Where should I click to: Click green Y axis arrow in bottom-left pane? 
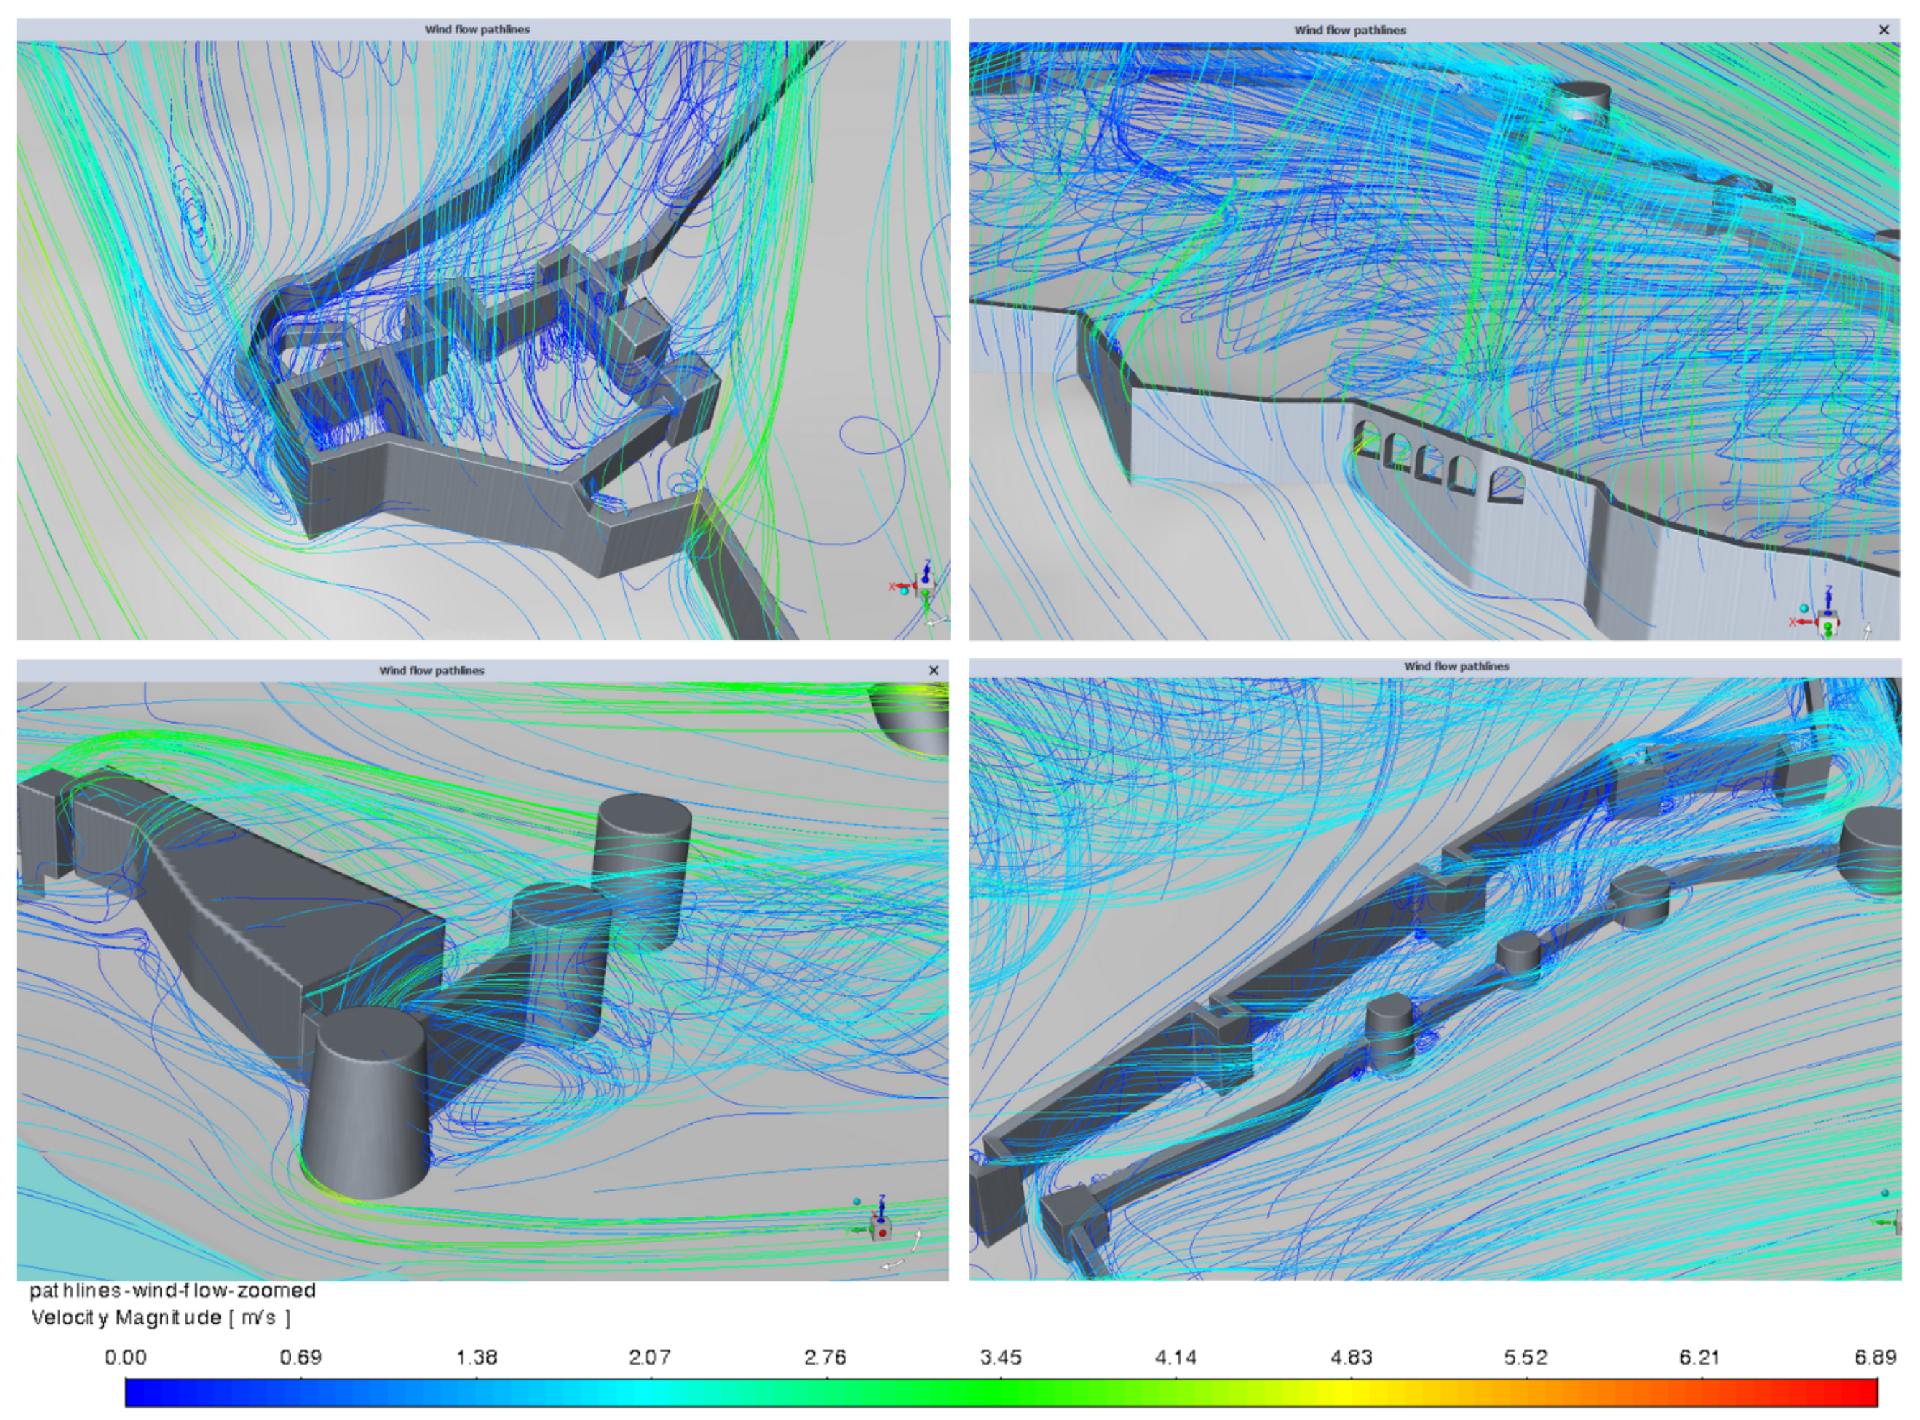[859, 1230]
